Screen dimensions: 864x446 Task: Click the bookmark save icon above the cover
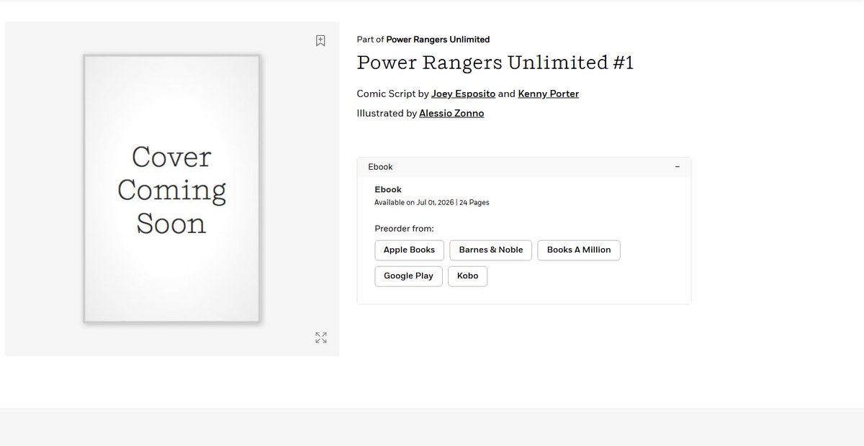[x=321, y=41]
